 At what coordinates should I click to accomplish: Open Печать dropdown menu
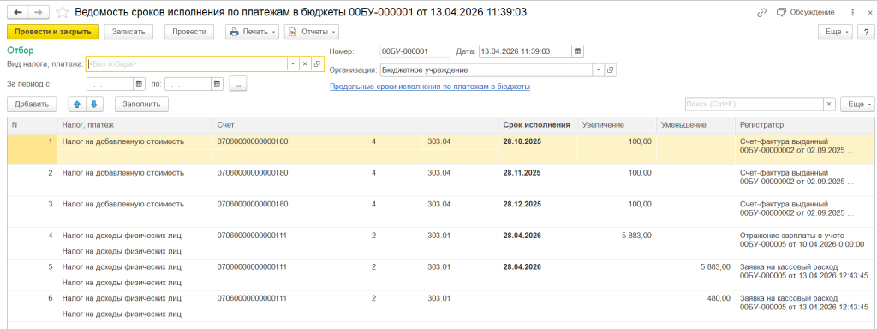coord(252,32)
